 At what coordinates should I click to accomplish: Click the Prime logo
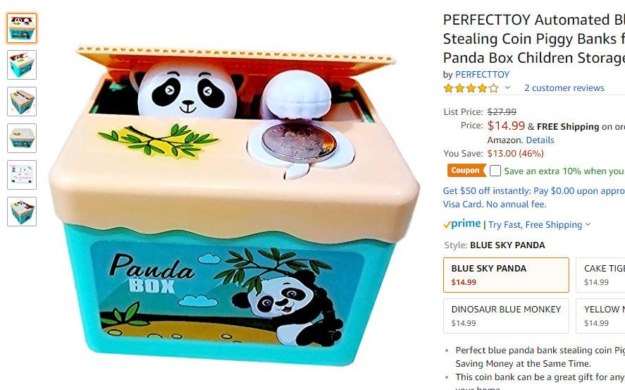pyautogui.click(x=462, y=224)
